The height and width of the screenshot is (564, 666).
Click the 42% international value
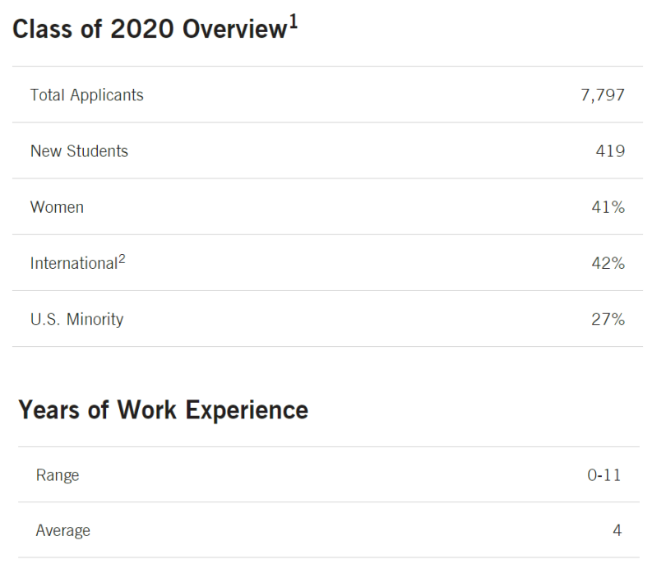(608, 264)
